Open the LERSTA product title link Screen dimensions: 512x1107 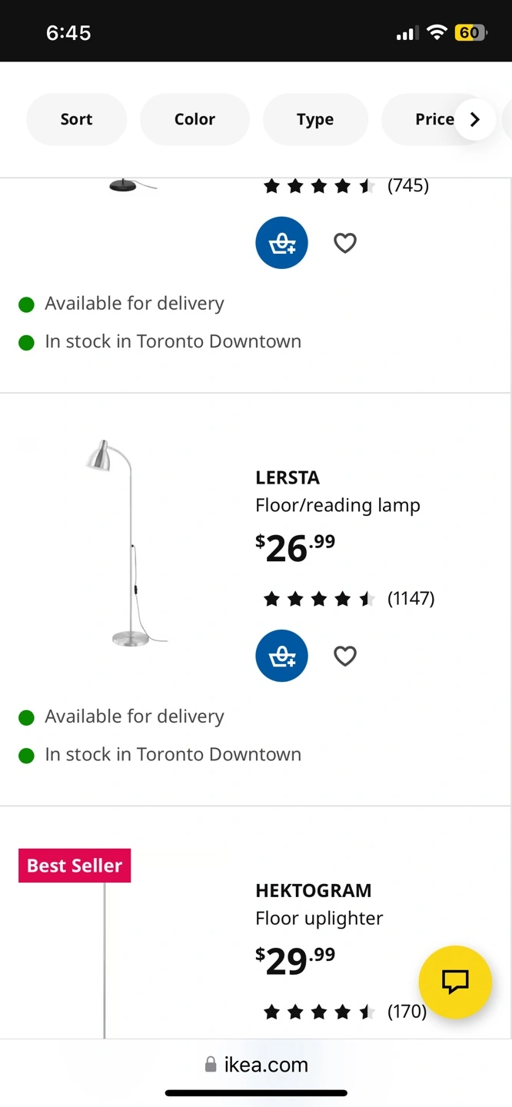tap(288, 477)
